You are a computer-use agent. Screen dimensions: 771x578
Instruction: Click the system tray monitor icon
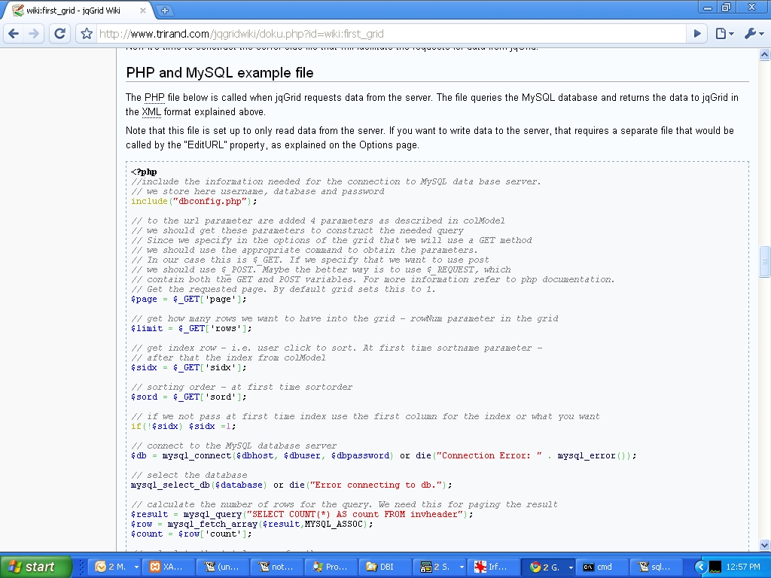click(x=715, y=567)
